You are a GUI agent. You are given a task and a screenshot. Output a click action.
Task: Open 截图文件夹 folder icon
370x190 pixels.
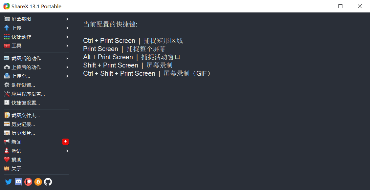pos(7,115)
